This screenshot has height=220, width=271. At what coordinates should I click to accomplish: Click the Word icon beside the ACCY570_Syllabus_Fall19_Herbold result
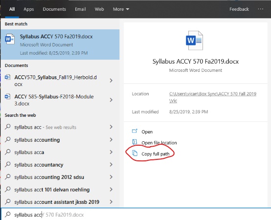click(8, 77)
